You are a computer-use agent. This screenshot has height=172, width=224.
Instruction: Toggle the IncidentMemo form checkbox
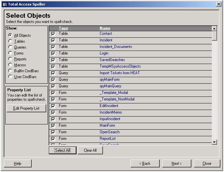(x=53, y=113)
